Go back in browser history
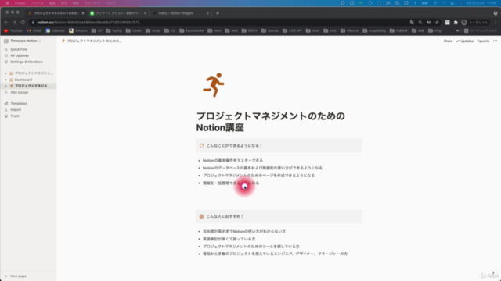Viewport: 501px width, 281px height. (x=6, y=23)
